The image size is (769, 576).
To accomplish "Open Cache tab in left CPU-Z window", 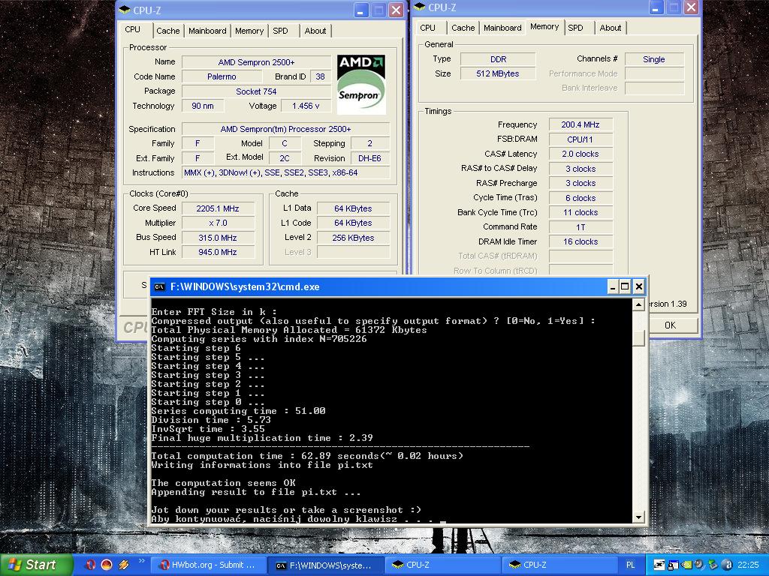I will (167, 30).
